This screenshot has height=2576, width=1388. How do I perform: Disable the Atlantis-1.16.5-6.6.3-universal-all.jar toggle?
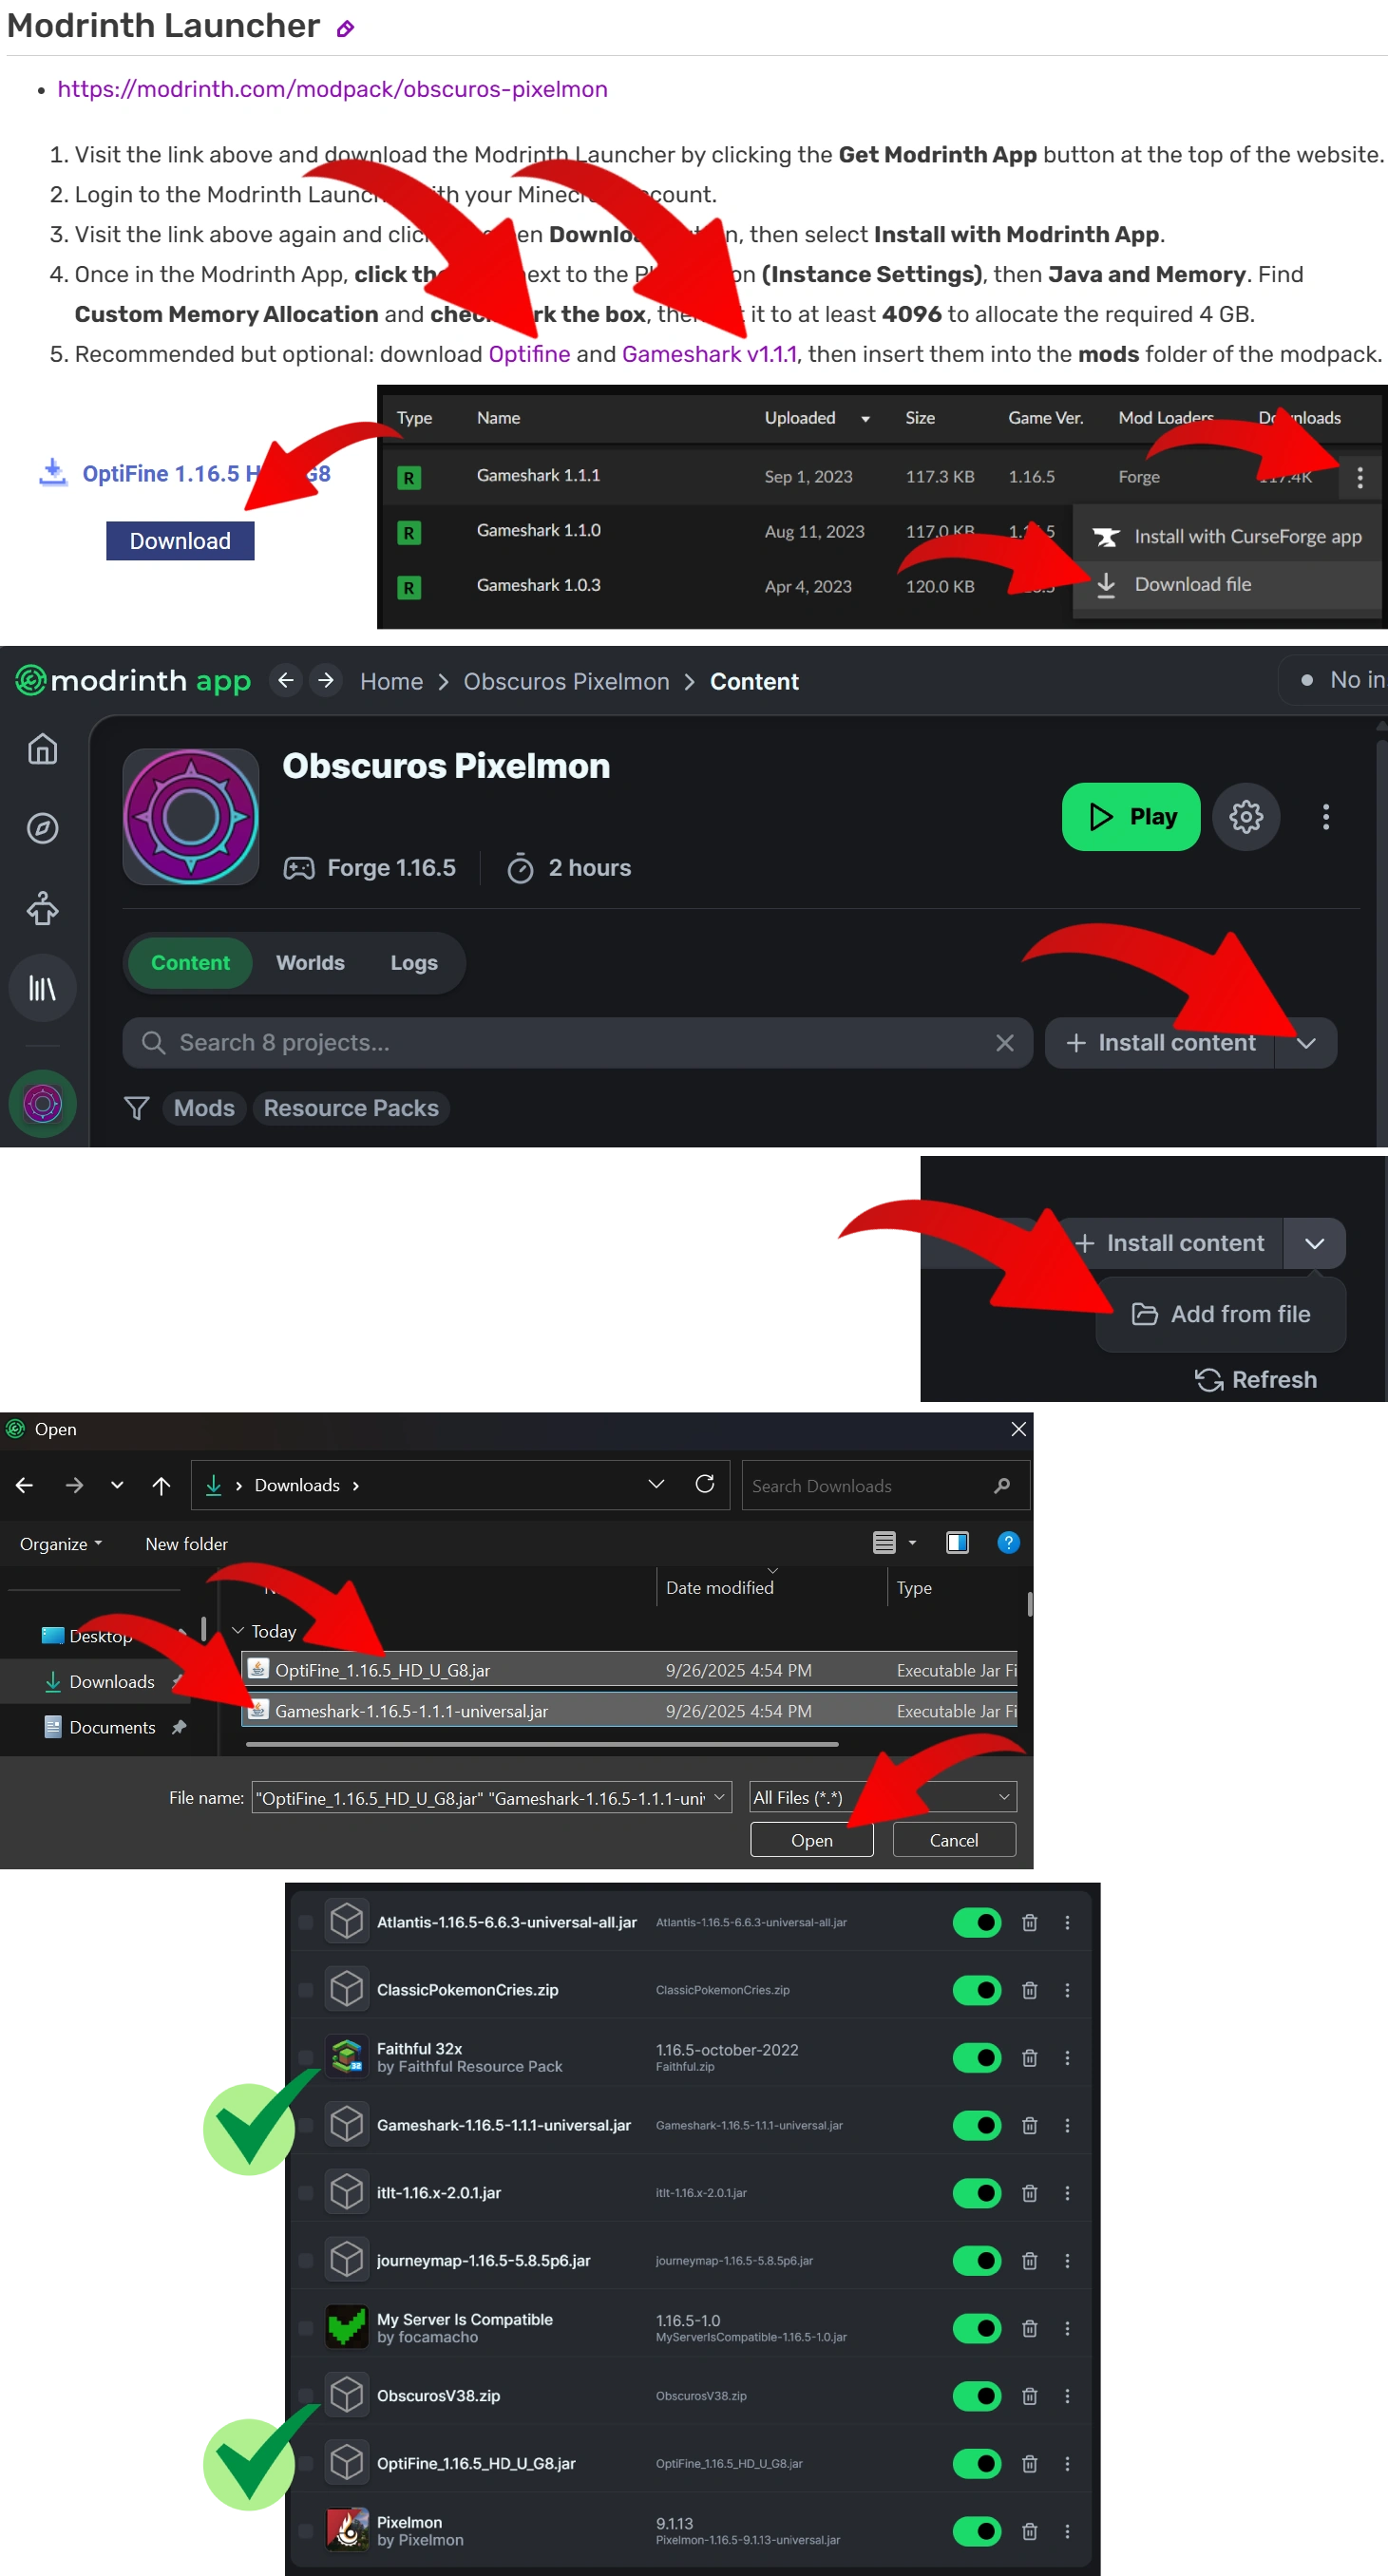977,1922
